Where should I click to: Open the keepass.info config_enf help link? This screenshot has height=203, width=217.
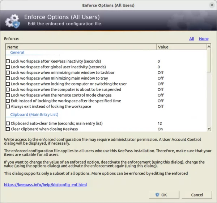pos(45,185)
